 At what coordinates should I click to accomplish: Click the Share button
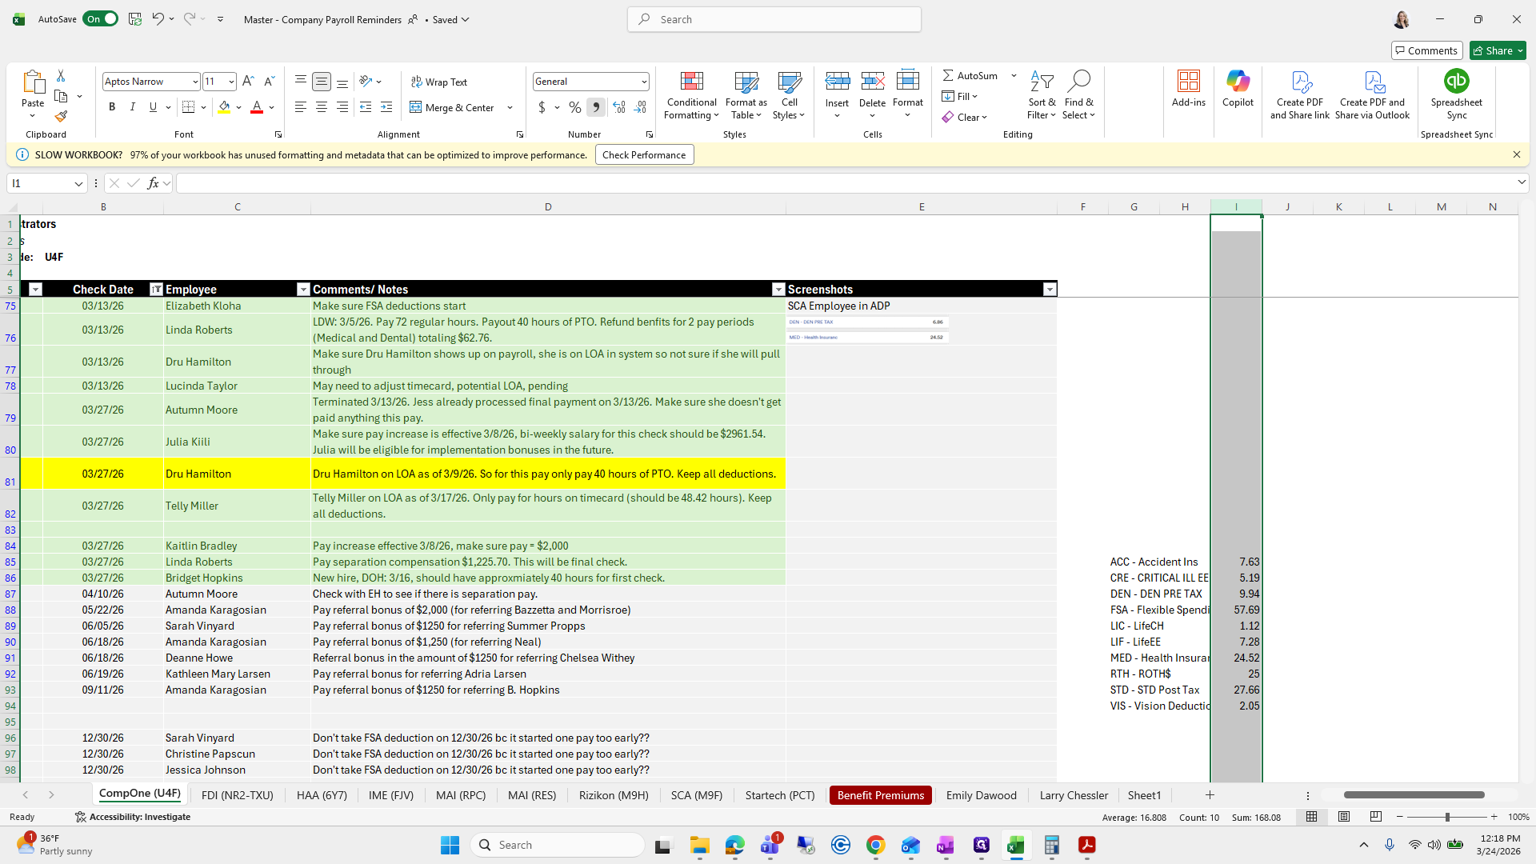pos(1493,50)
